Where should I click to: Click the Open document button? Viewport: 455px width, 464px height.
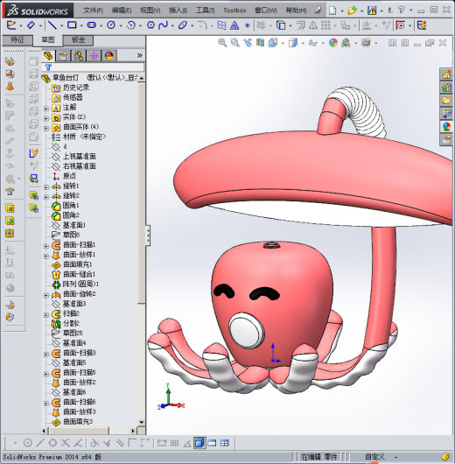(352, 11)
